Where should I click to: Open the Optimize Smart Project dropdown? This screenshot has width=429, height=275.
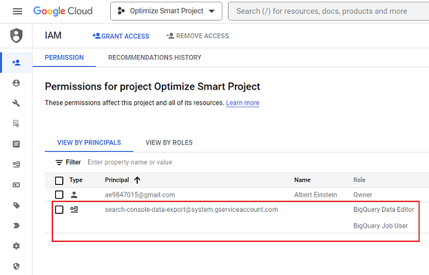click(167, 11)
